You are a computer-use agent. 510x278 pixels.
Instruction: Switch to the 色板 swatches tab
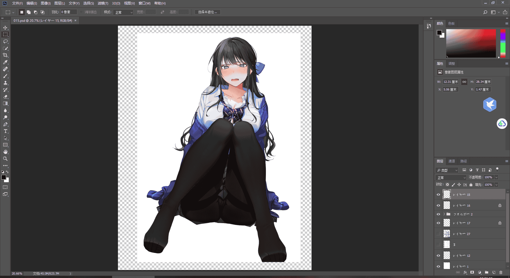coord(451,23)
